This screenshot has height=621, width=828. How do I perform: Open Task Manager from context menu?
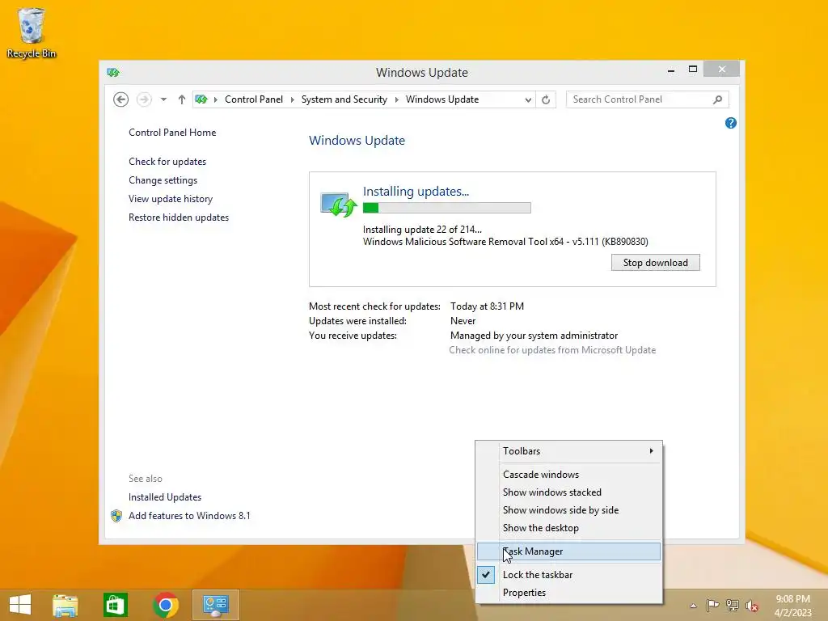[x=568, y=551]
